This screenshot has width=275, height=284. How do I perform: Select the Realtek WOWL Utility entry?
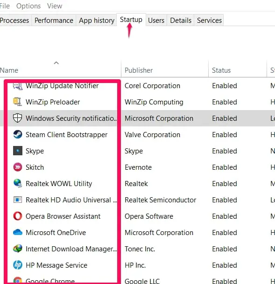[59, 184]
